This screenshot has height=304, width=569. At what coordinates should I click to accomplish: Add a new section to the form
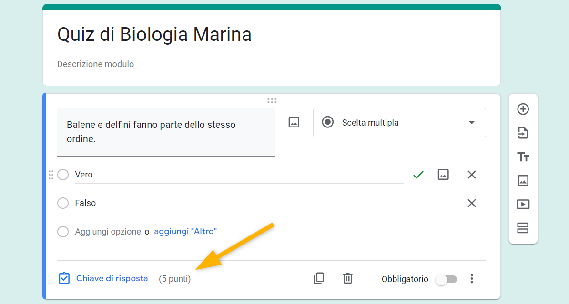pos(523,228)
